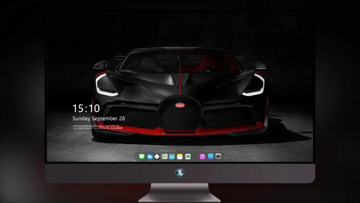
Task: Click the Sunday September 28 date
Action: tap(99, 118)
